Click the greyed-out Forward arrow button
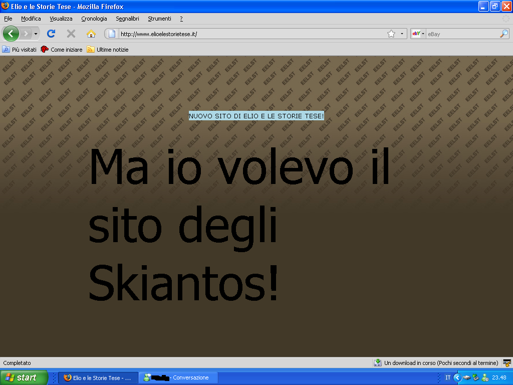The width and height of the screenshot is (513, 385). pyautogui.click(x=26, y=34)
